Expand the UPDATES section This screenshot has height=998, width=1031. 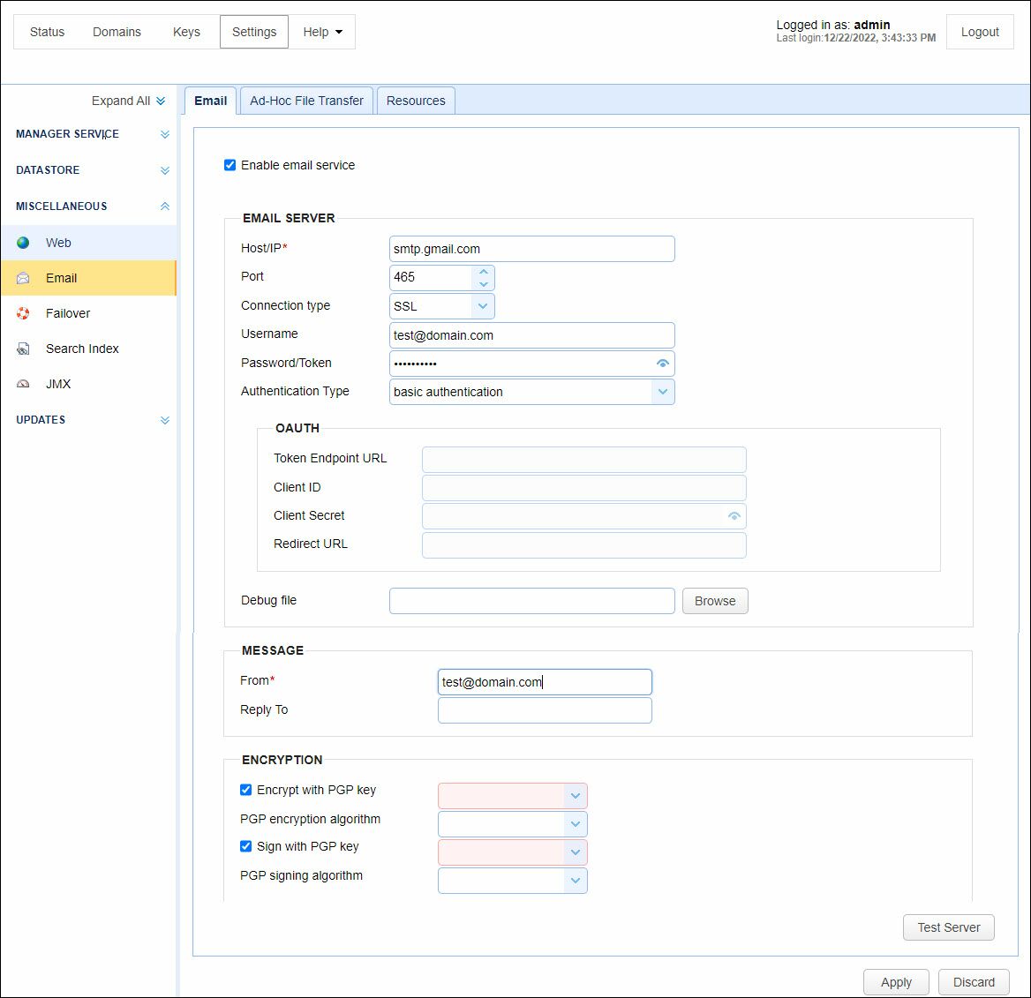[x=165, y=420]
